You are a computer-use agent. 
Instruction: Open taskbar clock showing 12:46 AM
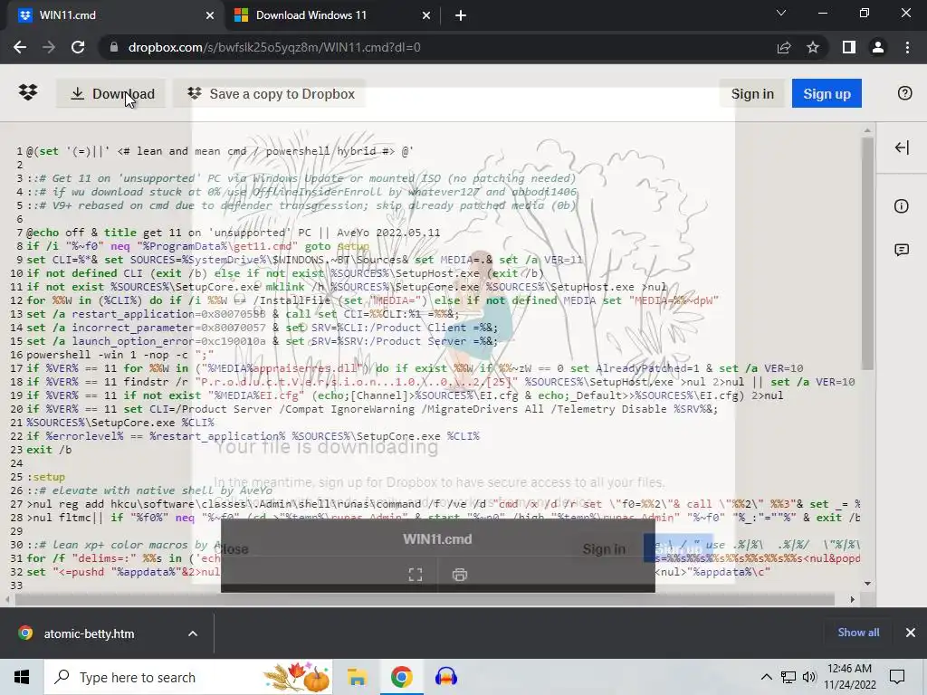click(x=849, y=677)
